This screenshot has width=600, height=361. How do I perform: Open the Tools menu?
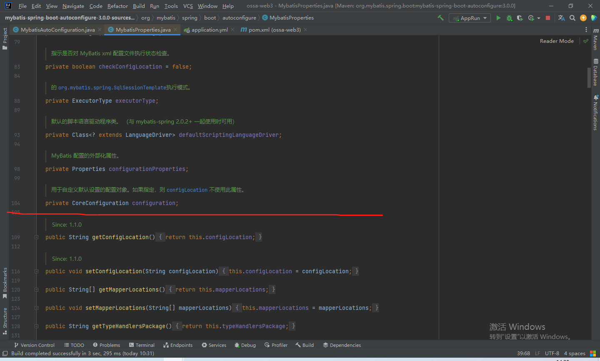(171, 6)
